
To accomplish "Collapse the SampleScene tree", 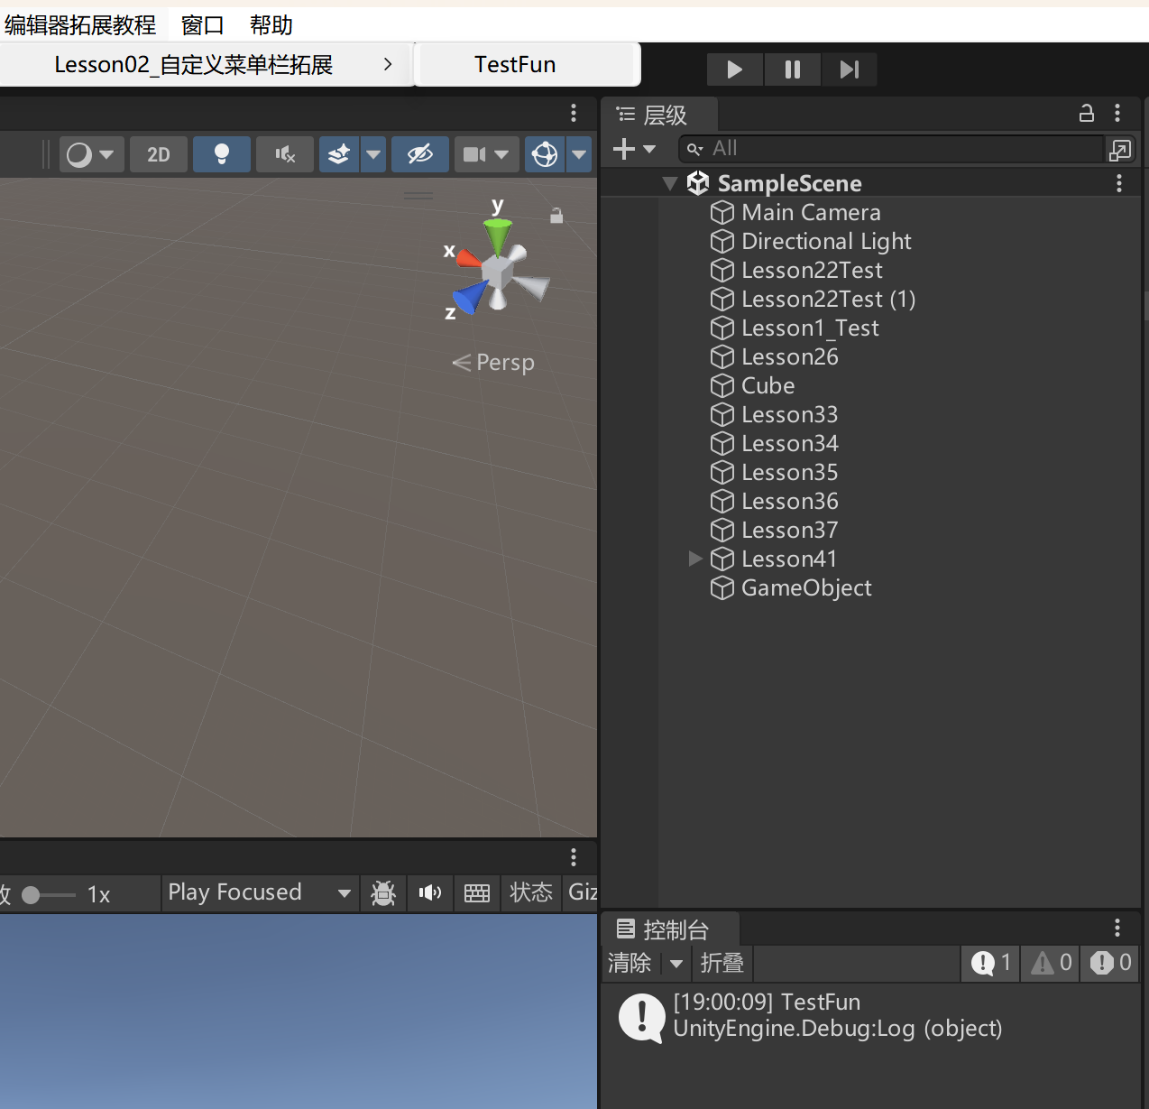I will [669, 183].
